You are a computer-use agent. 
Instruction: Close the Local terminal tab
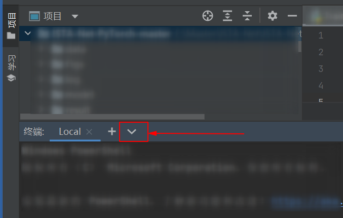tap(89, 132)
